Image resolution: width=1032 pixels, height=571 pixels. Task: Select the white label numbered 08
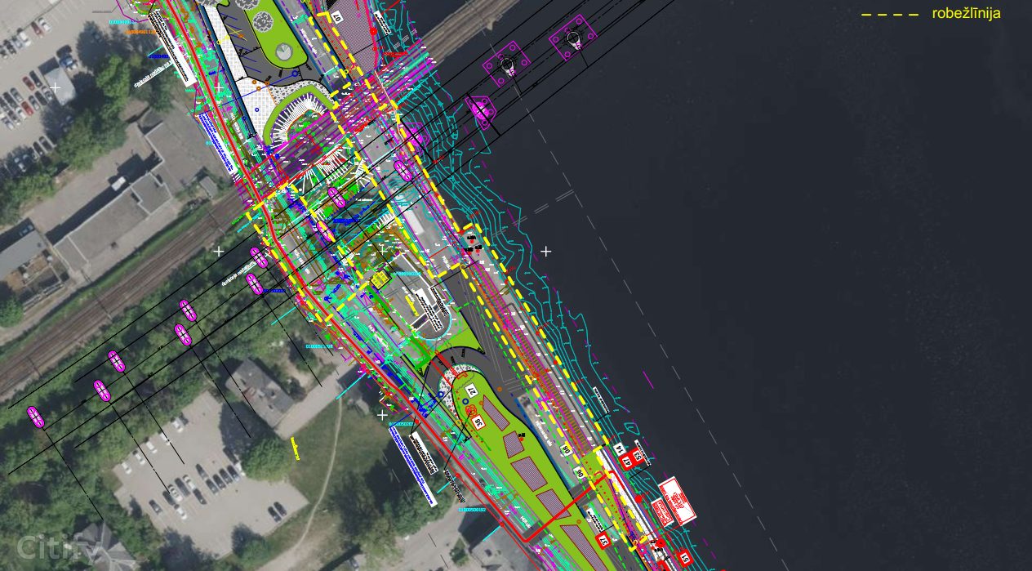(567, 449)
